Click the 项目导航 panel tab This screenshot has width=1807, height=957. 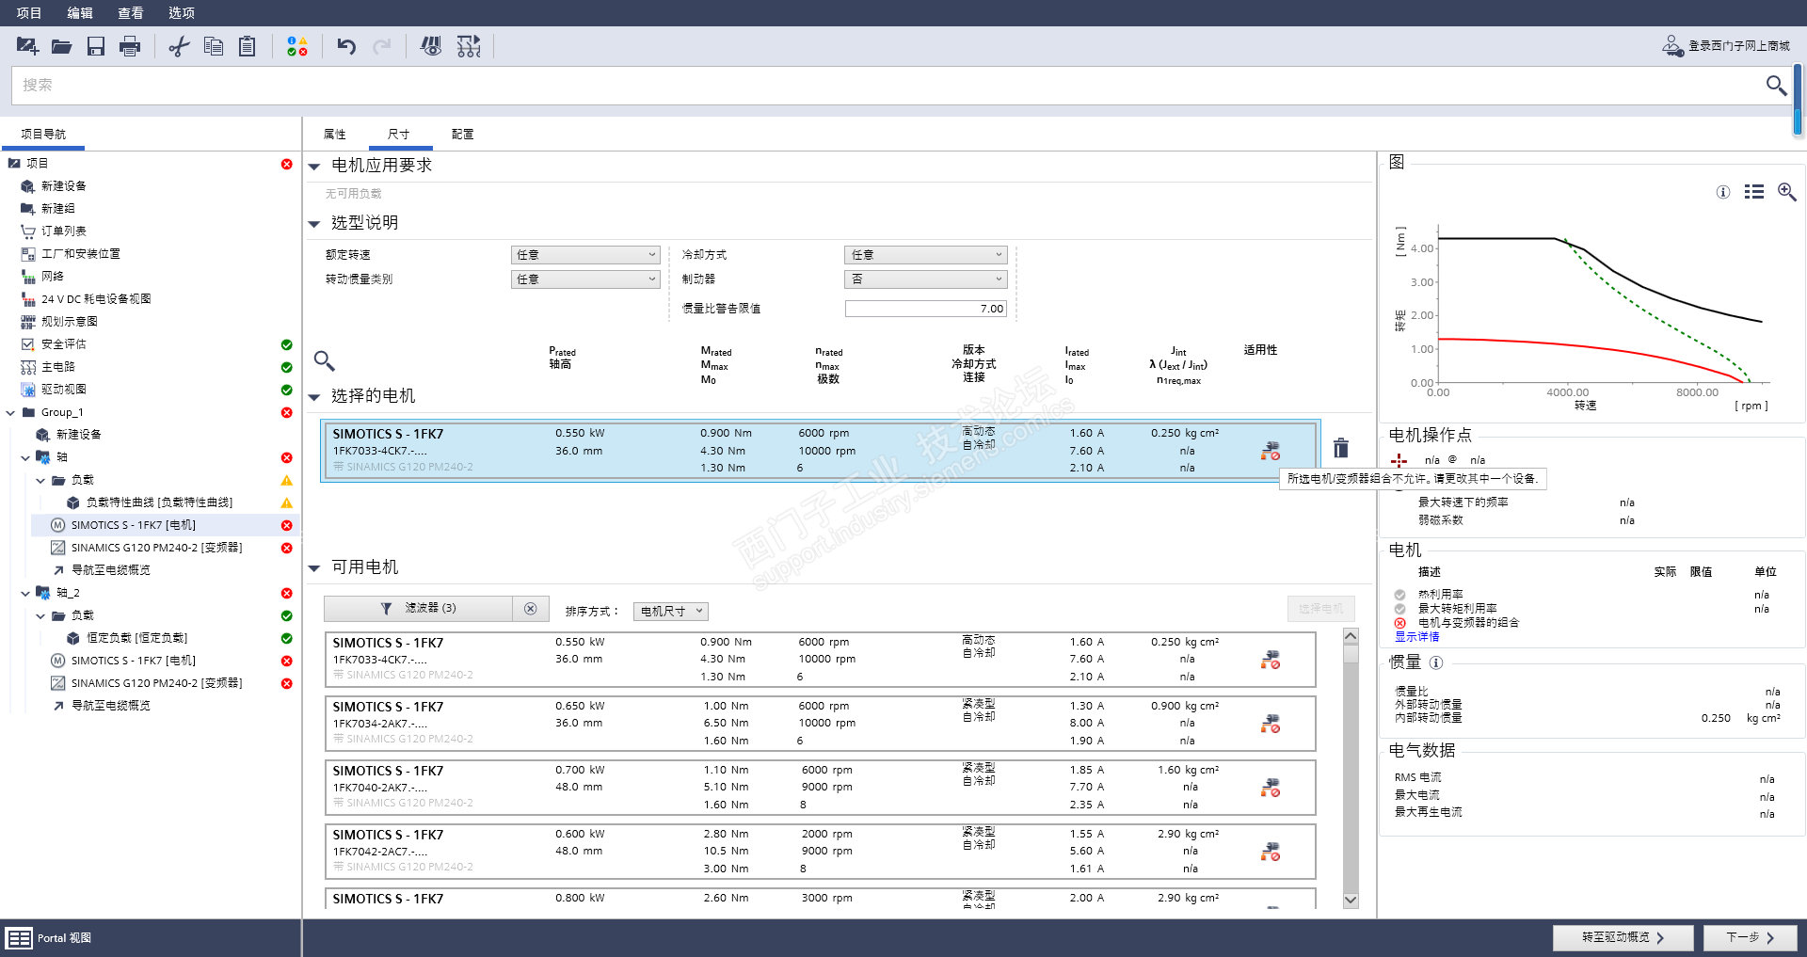click(43, 135)
